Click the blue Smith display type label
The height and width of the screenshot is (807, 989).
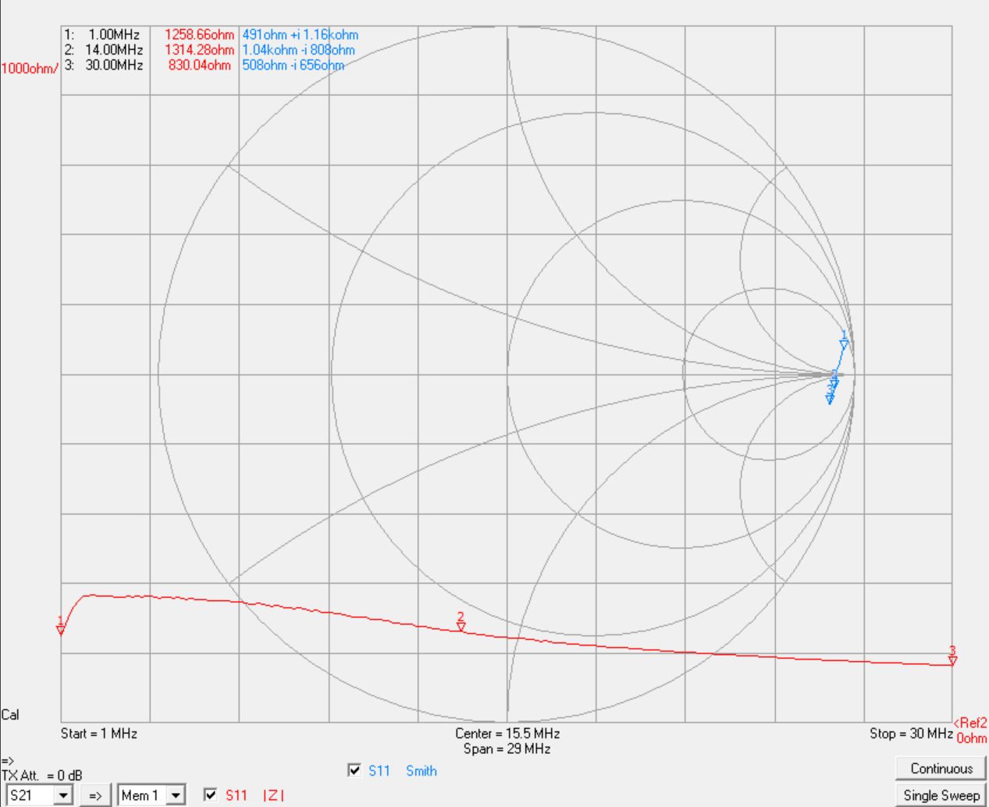click(422, 771)
